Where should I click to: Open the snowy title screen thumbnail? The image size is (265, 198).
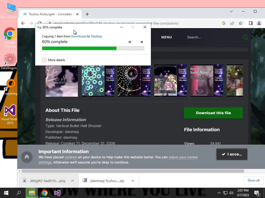(62, 81)
